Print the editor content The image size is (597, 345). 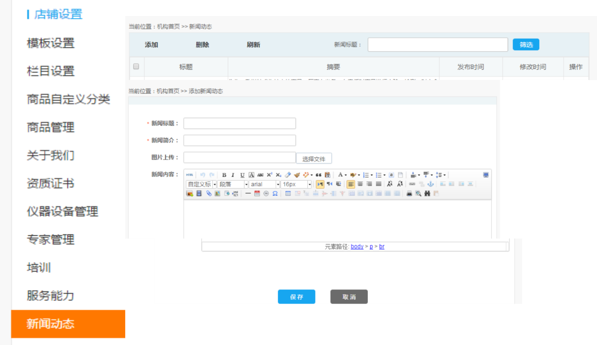click(x=409, y=193)
